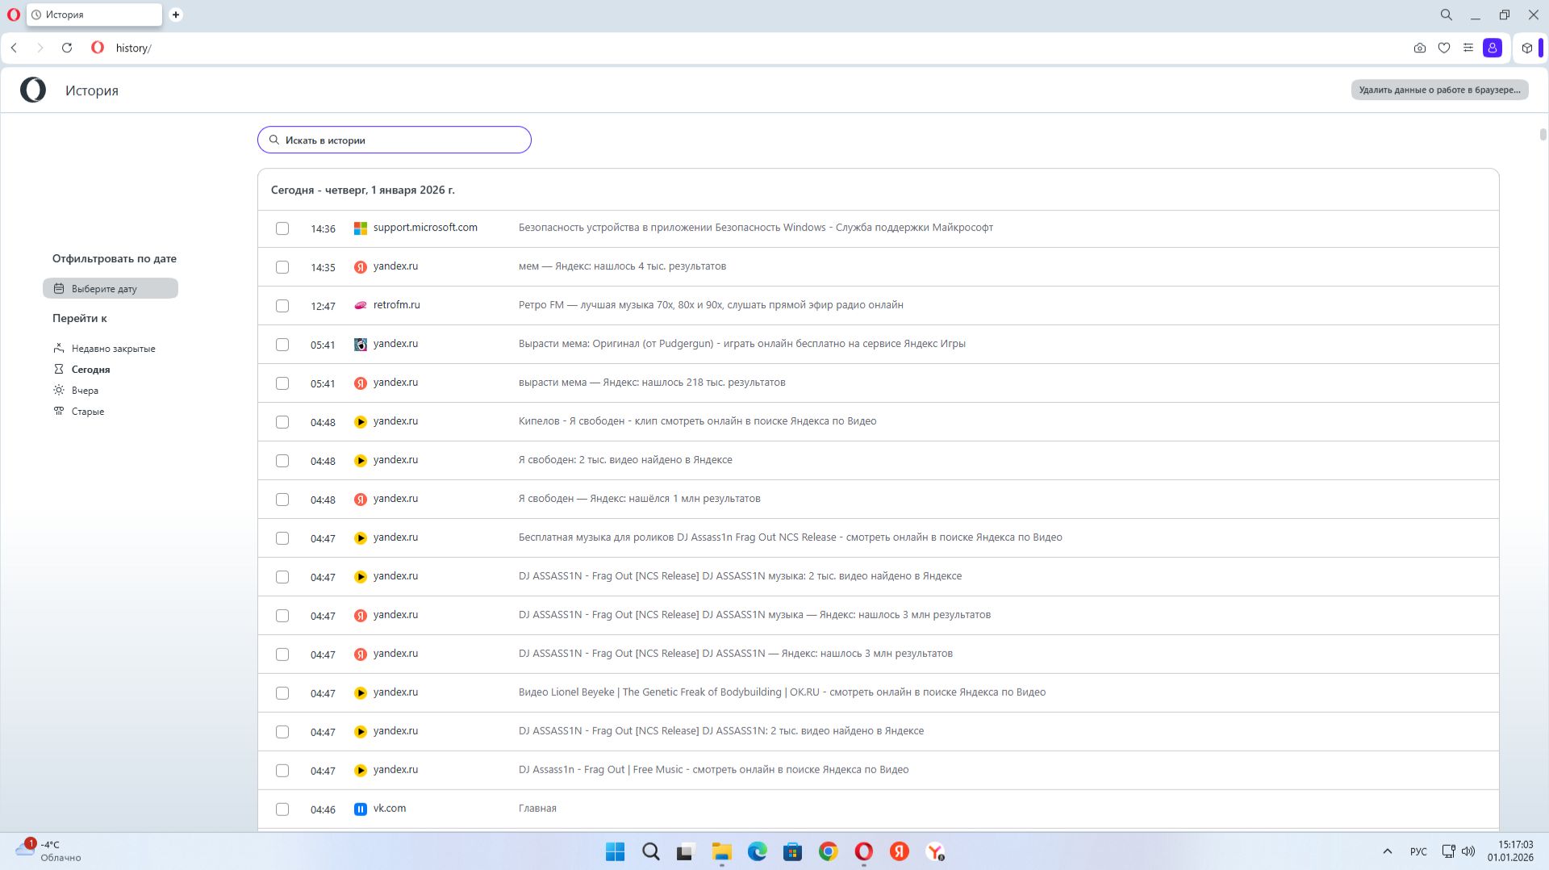The width and height of the screenshot is (1549, 870).
Task: Tick checkbox for Кипелов - Я свободен entry
Action: click(282, 422)
